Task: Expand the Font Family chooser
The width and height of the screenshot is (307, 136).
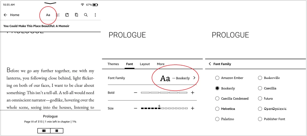Action: click(x=194, y=78)
